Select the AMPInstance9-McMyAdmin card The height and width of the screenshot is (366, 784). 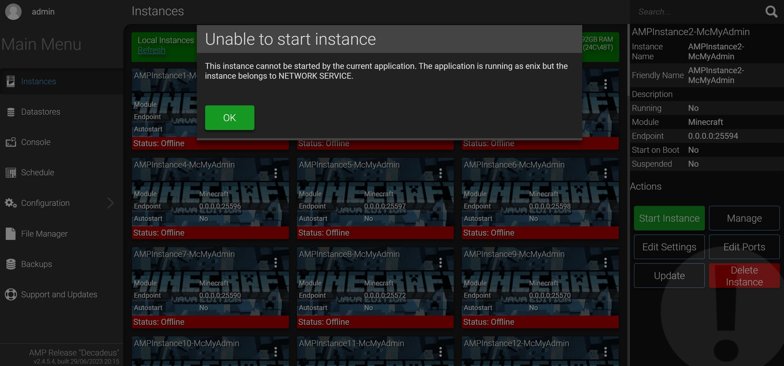coord(540,288)
